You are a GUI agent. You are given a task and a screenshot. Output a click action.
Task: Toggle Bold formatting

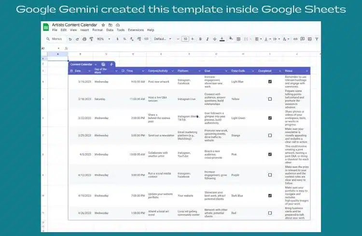tap(200, 39)
